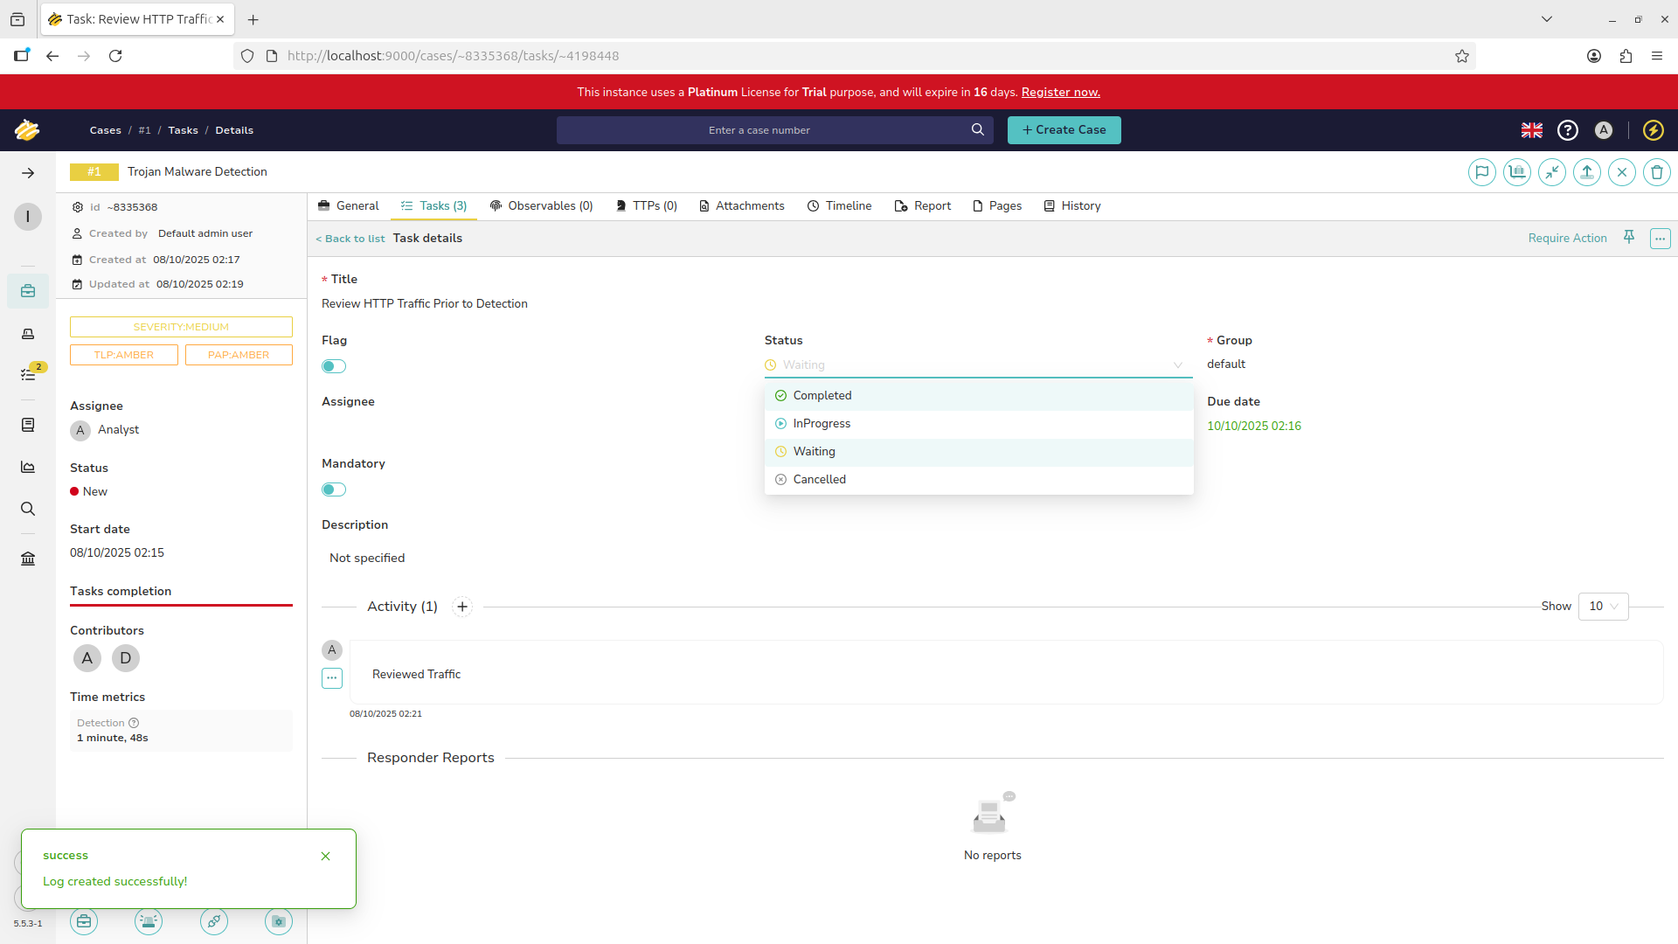Image resolution: width=1678 pixels, height=944 pixels.
Task: Expand the left sidebar with the arrow
Action: 28,173
